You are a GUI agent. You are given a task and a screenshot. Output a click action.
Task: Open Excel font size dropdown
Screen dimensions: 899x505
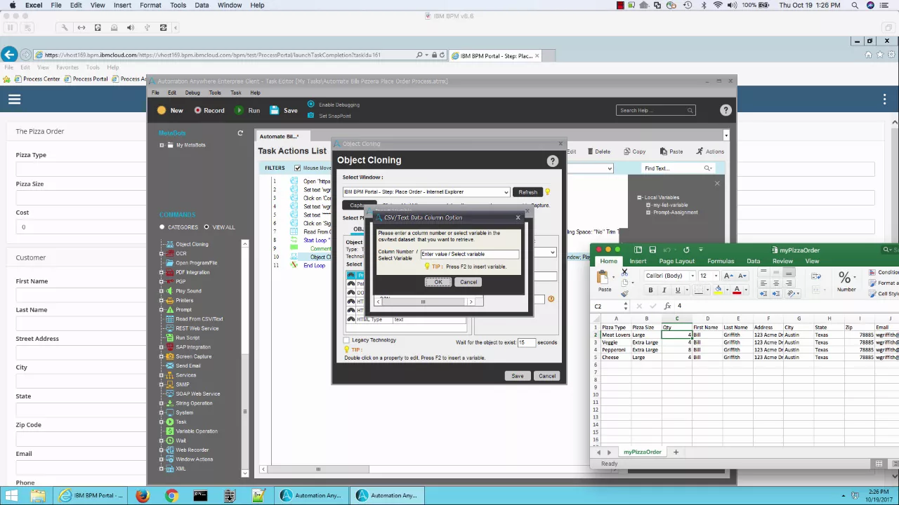pyautogui.click(x=716, y=276)
